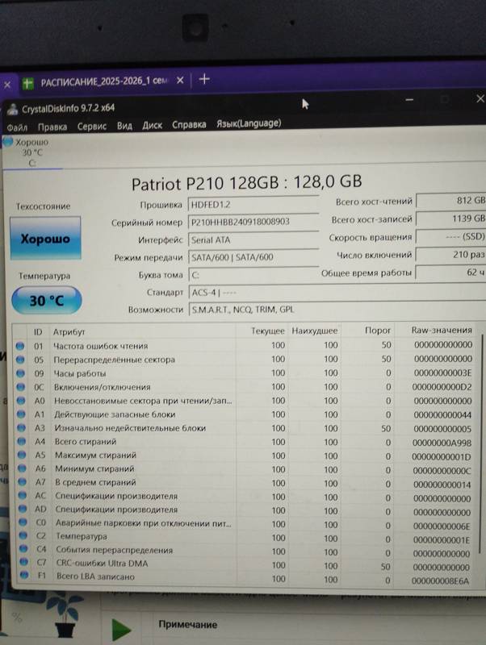
Task: Click the CrystalDiskInfo title bar app icon
Action: point(10,107)
